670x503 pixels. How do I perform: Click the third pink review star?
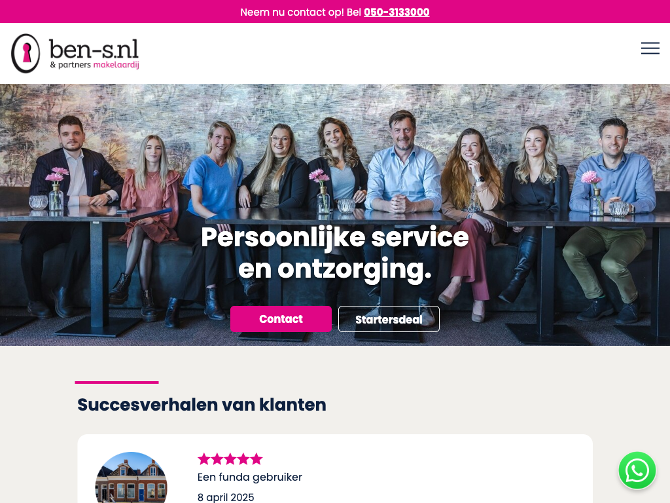tap(230, 459)
